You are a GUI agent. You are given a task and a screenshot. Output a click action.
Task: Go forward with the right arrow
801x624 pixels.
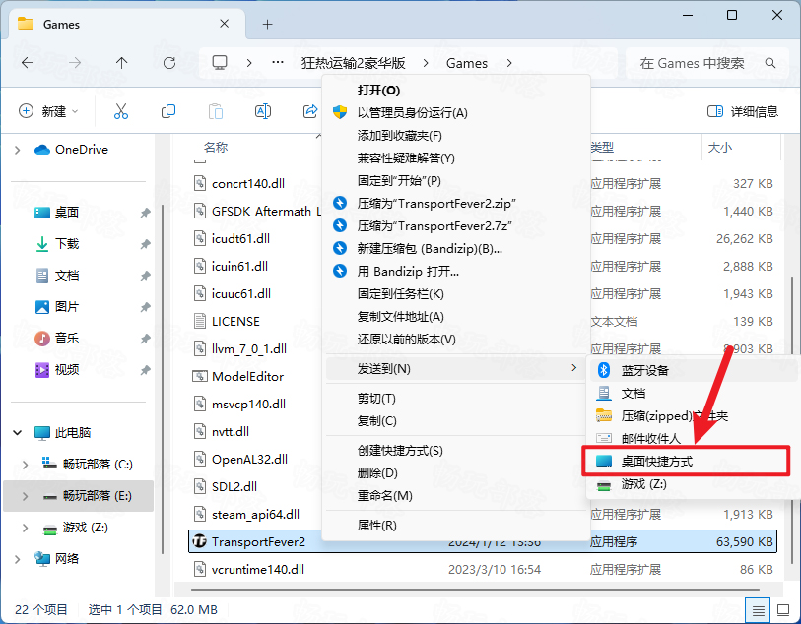(75, 63)
